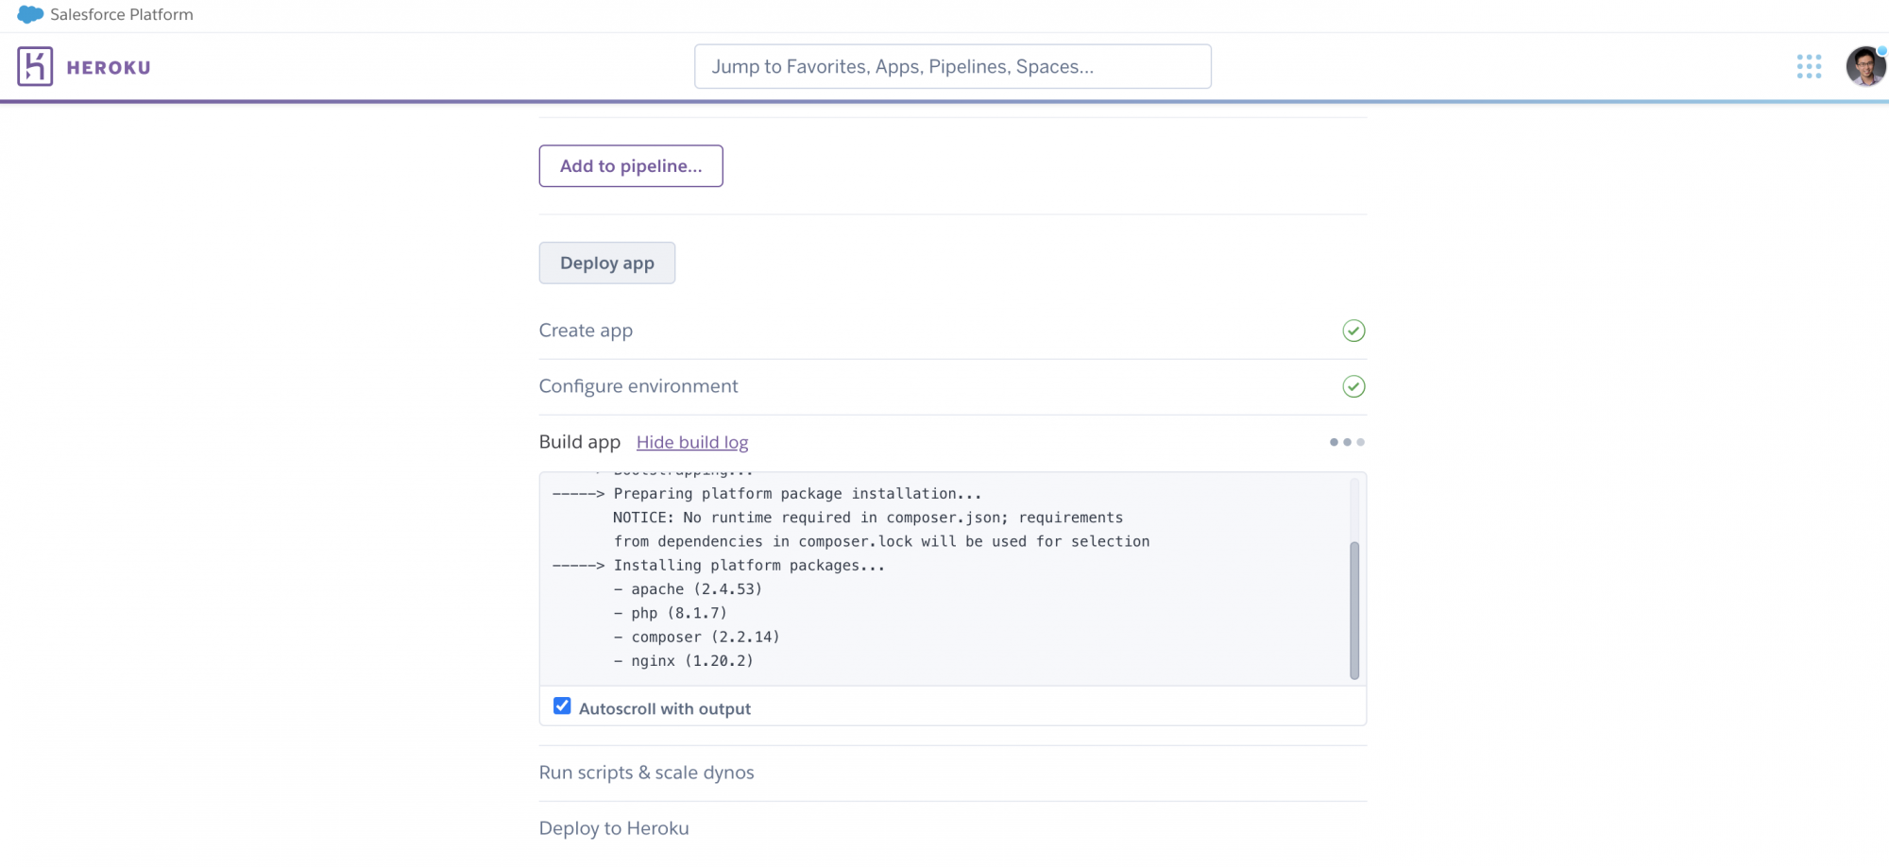
Task: Disable Autoscroll with output checkbox
Action: (562, 706)
